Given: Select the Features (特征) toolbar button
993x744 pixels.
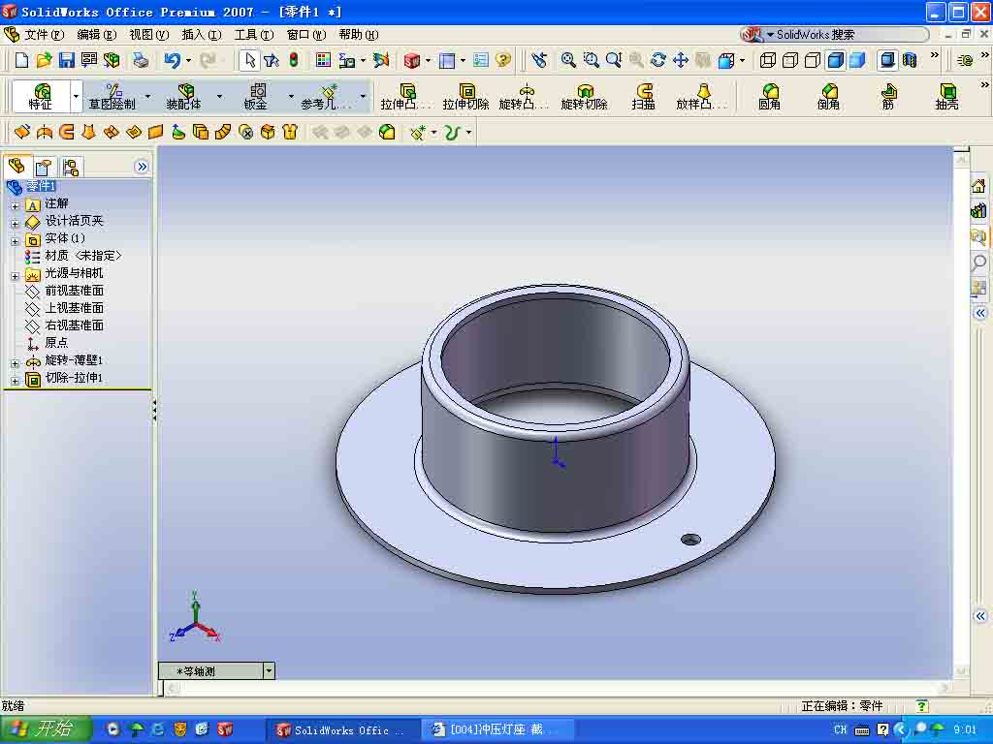Looking at the screenshot, I should coord(41,97).
